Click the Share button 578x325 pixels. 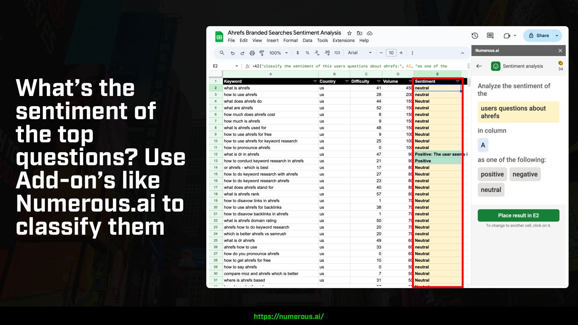pyautogui.click(x=539, y=36)
